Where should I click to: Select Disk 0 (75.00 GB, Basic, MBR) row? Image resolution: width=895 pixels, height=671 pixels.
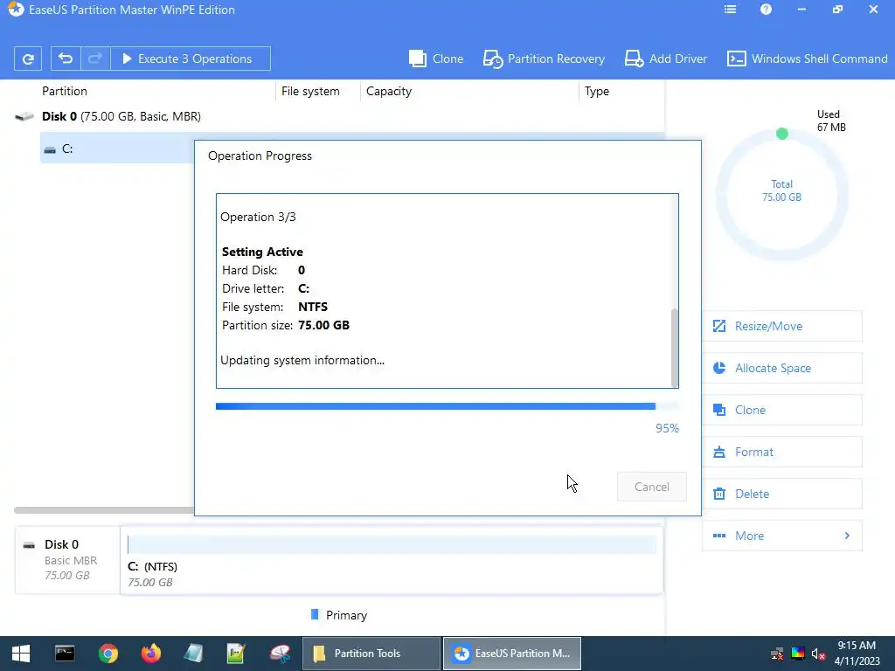(121, 116)
